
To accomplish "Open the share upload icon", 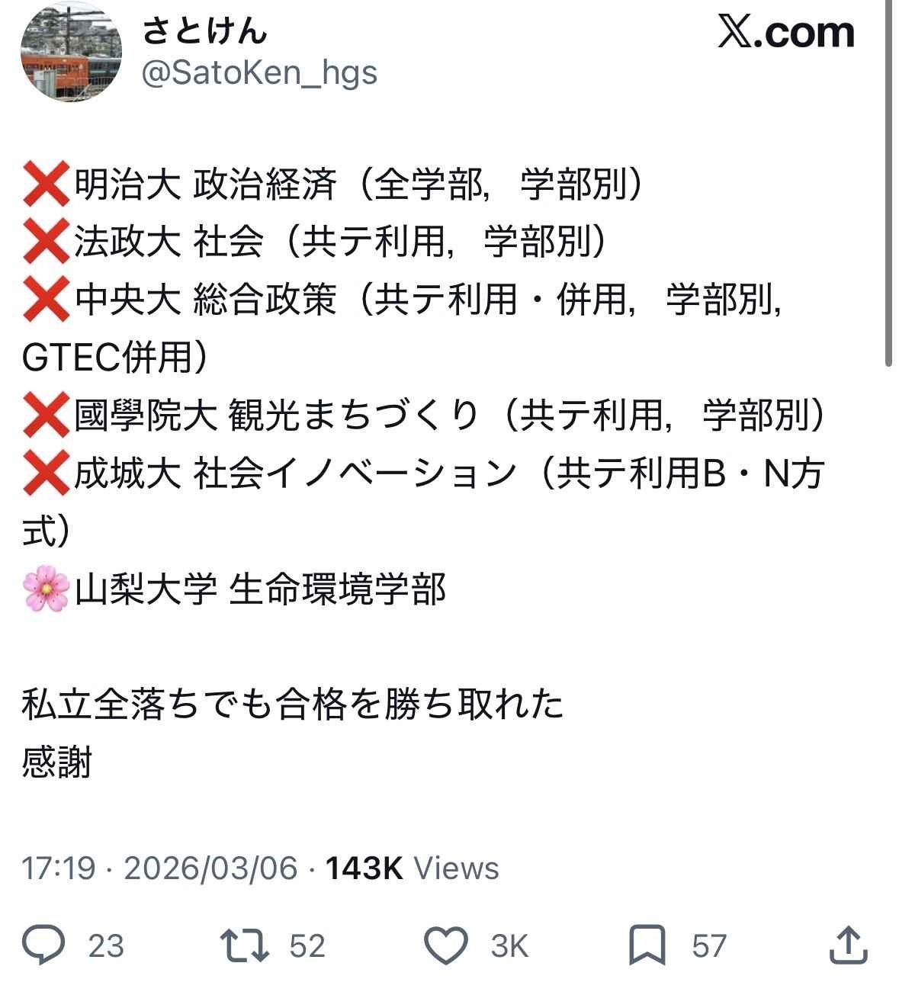I will (848, 945).
